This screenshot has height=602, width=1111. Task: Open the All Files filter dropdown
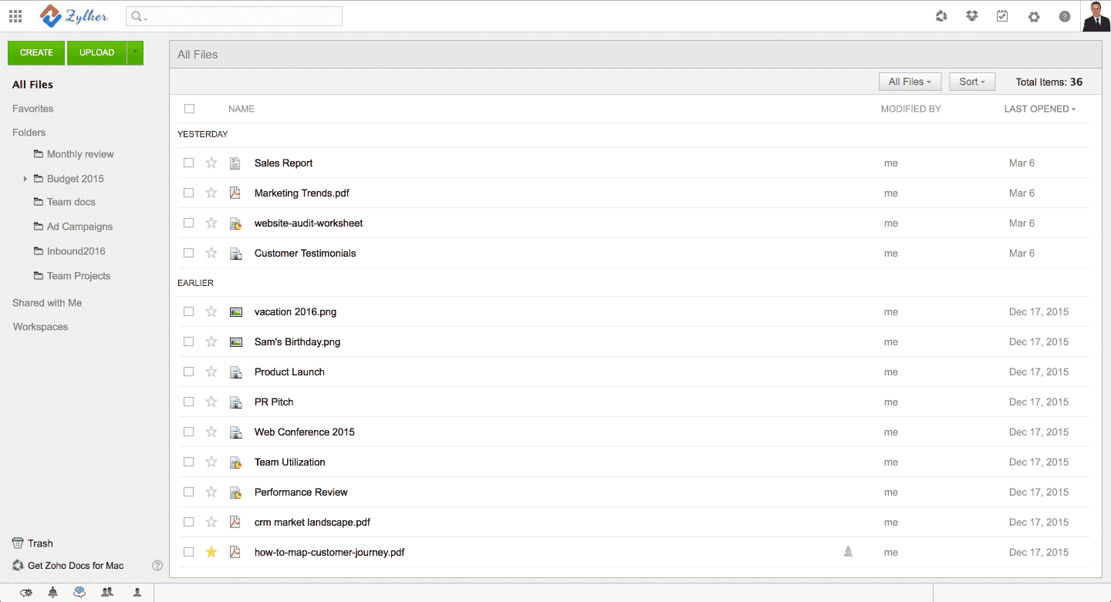pos(910,82)
